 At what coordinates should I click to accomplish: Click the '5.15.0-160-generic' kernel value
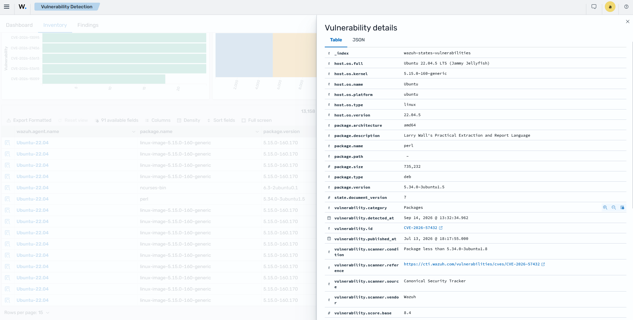point(425,73)
